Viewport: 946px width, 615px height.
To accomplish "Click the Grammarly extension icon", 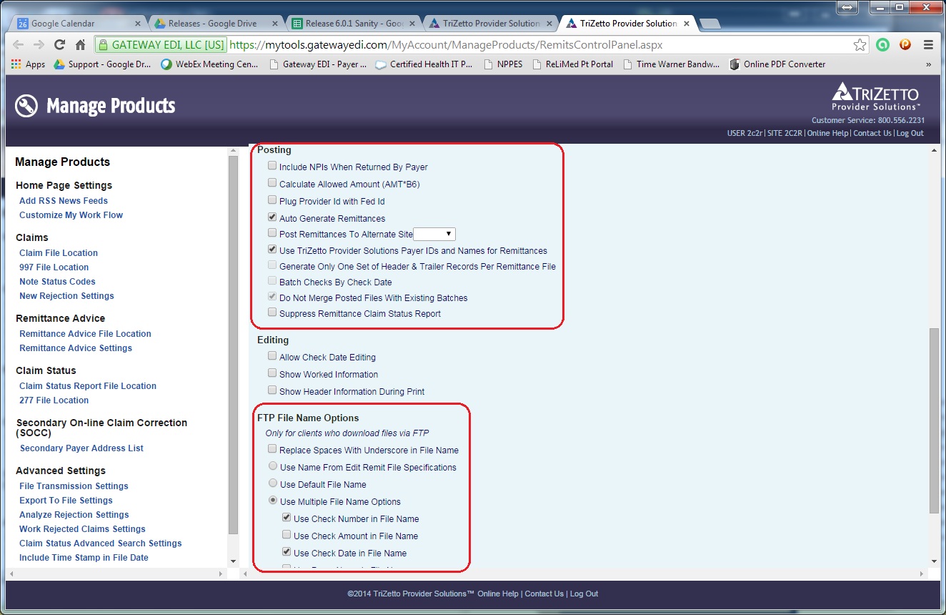I will tap(884, 44).
